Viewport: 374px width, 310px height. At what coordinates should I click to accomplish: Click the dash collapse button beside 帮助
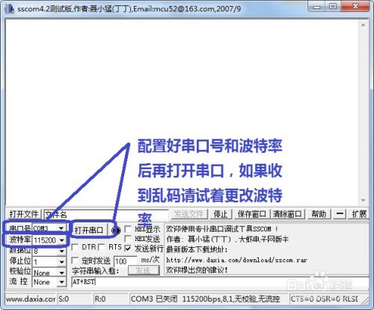340,214
